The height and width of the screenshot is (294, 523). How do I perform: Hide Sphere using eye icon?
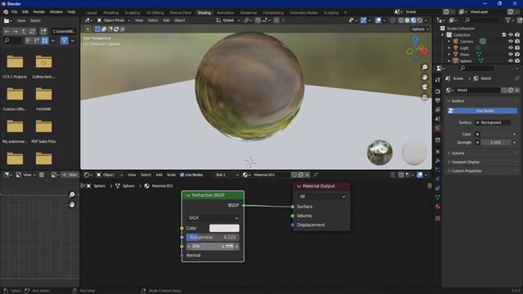[x=510, y=61]
